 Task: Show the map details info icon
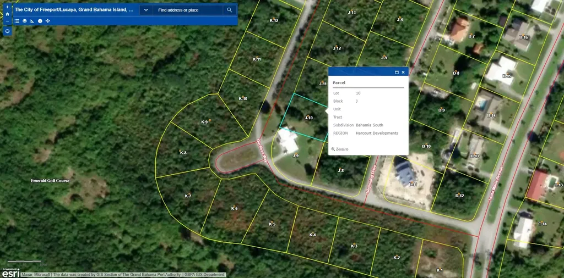pos(40,21)
